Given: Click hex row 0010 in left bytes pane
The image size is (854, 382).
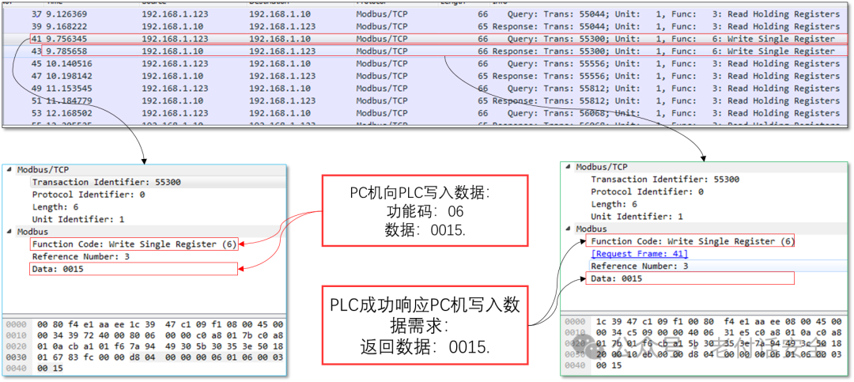Looking at the screenshot, I should pos(145,335).
